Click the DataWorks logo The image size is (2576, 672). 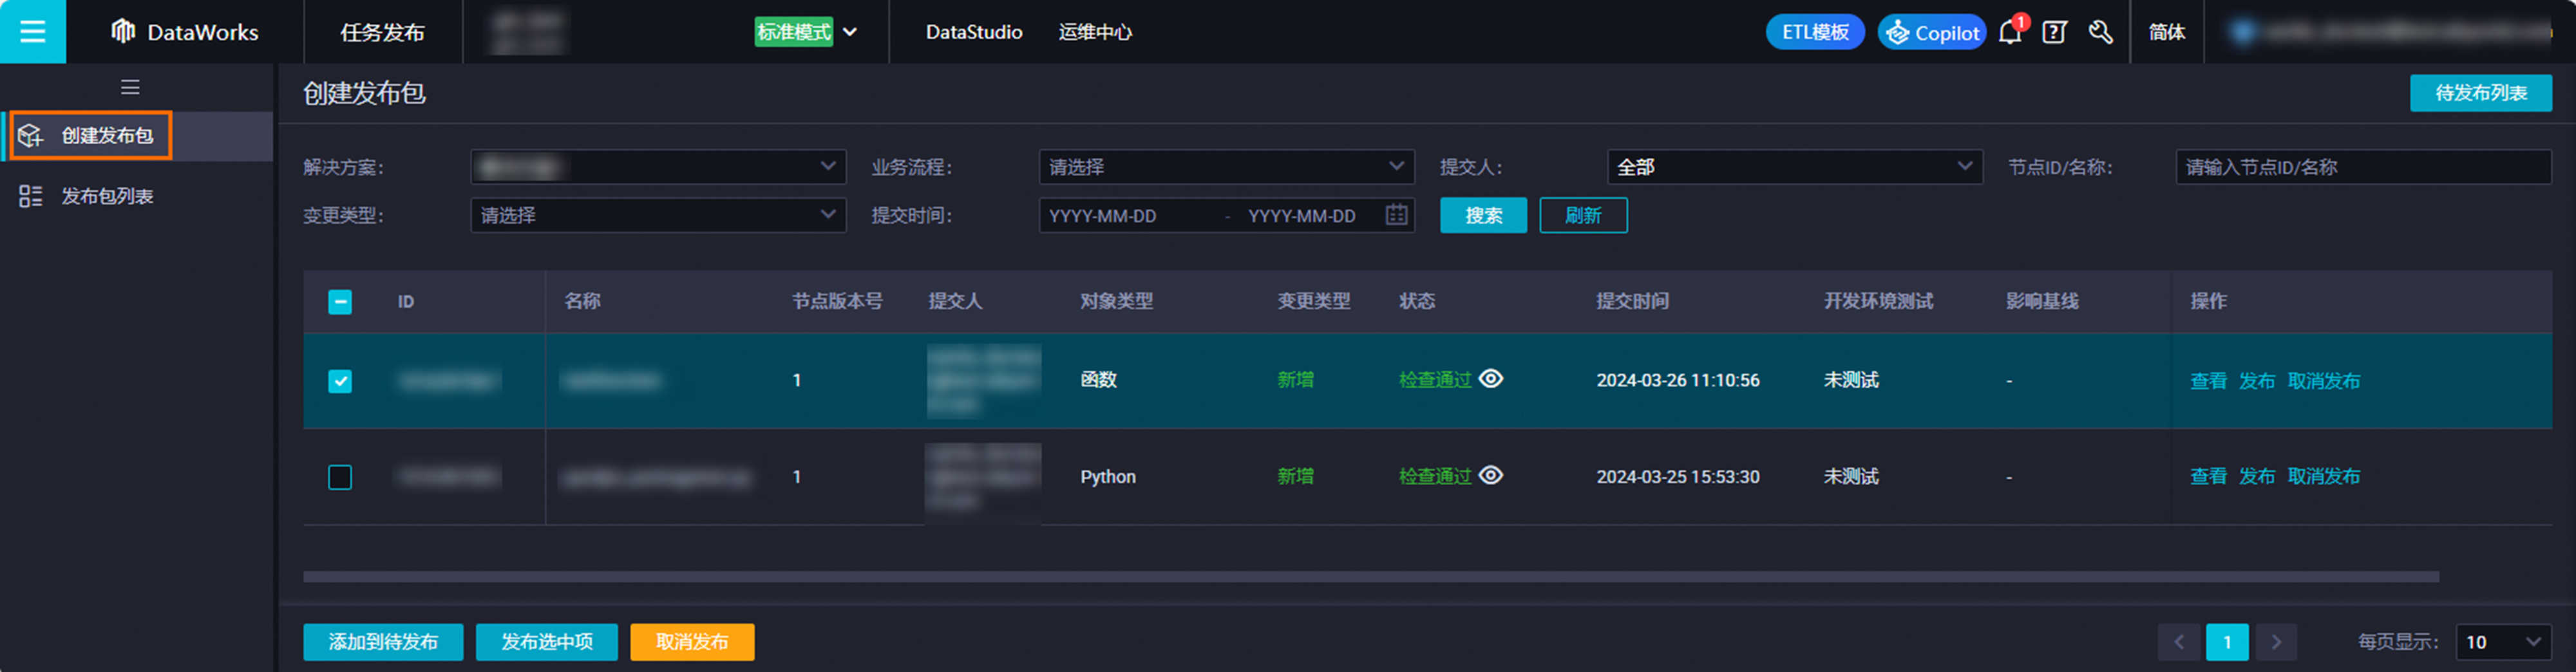tap(184, 32)
